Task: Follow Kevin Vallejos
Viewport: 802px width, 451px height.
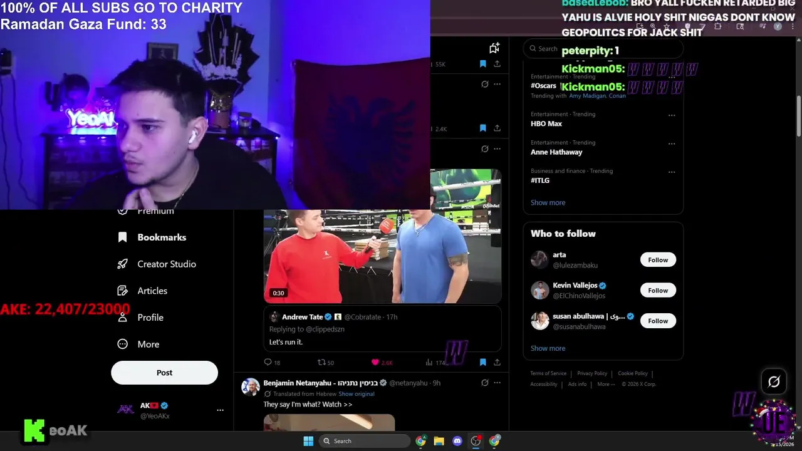Action: [658, 290]
